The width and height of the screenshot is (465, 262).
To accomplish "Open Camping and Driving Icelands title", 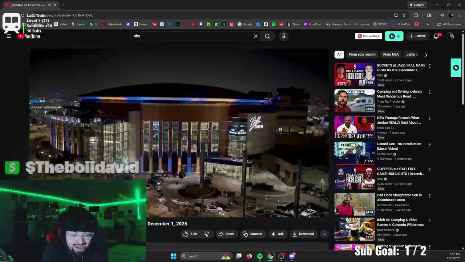I will pos(400,94).
